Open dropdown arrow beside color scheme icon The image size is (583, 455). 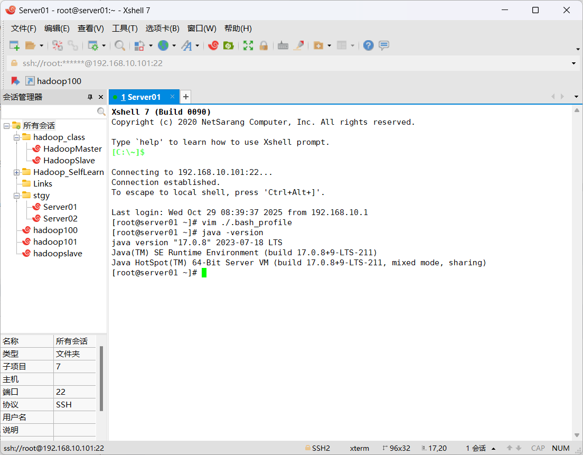151,46
